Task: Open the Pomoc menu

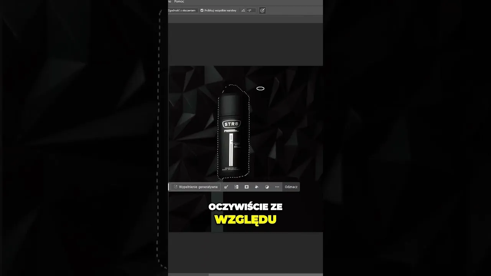Action: 179,2
